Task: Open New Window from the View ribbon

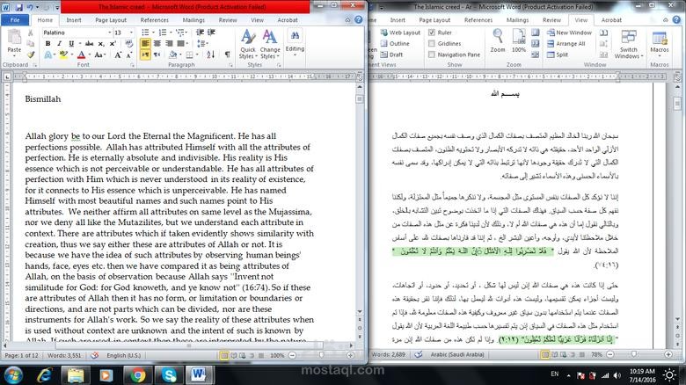Action: (x=569, y=33)
